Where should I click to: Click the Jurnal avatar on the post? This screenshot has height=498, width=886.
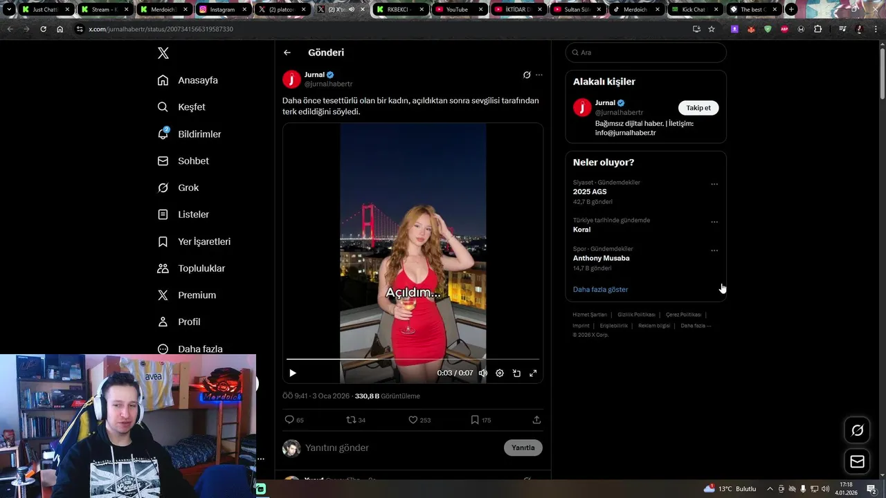291,80
